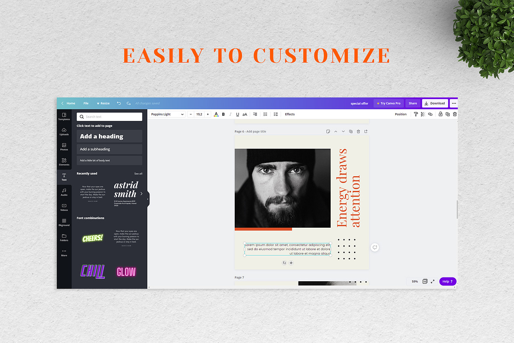
Task: Open the Elements sidebar panel
Action: point(64,162)
